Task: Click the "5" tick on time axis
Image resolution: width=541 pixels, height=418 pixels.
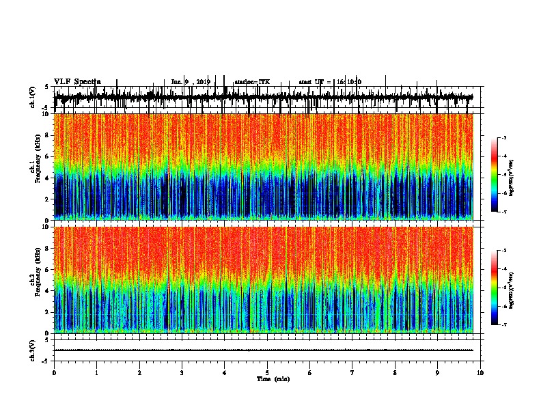Action: pyautogui.click(x=267, y=373)
